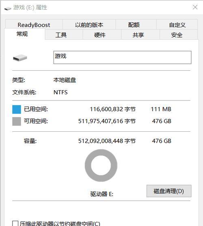203x226 pixels.
Task: Go to the 共享 tab
Action: point(138,35)
